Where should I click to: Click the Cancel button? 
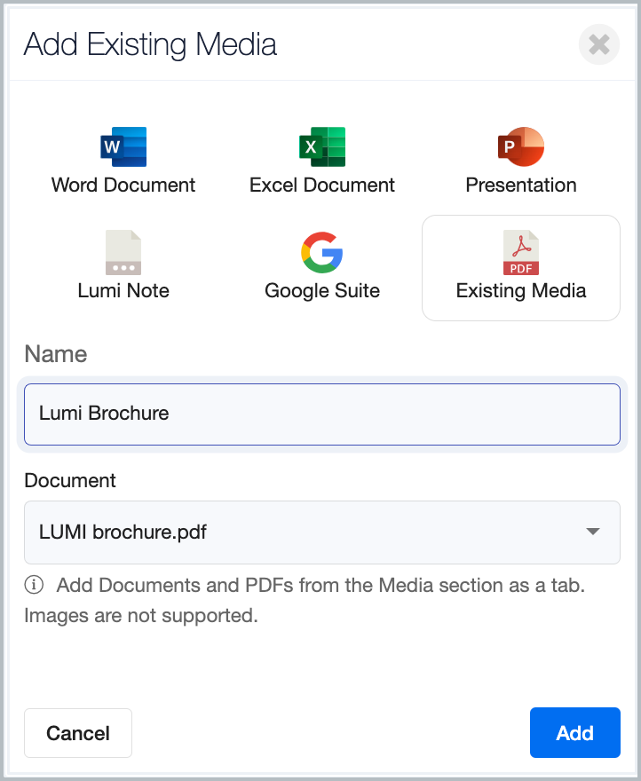click(78, 733)
